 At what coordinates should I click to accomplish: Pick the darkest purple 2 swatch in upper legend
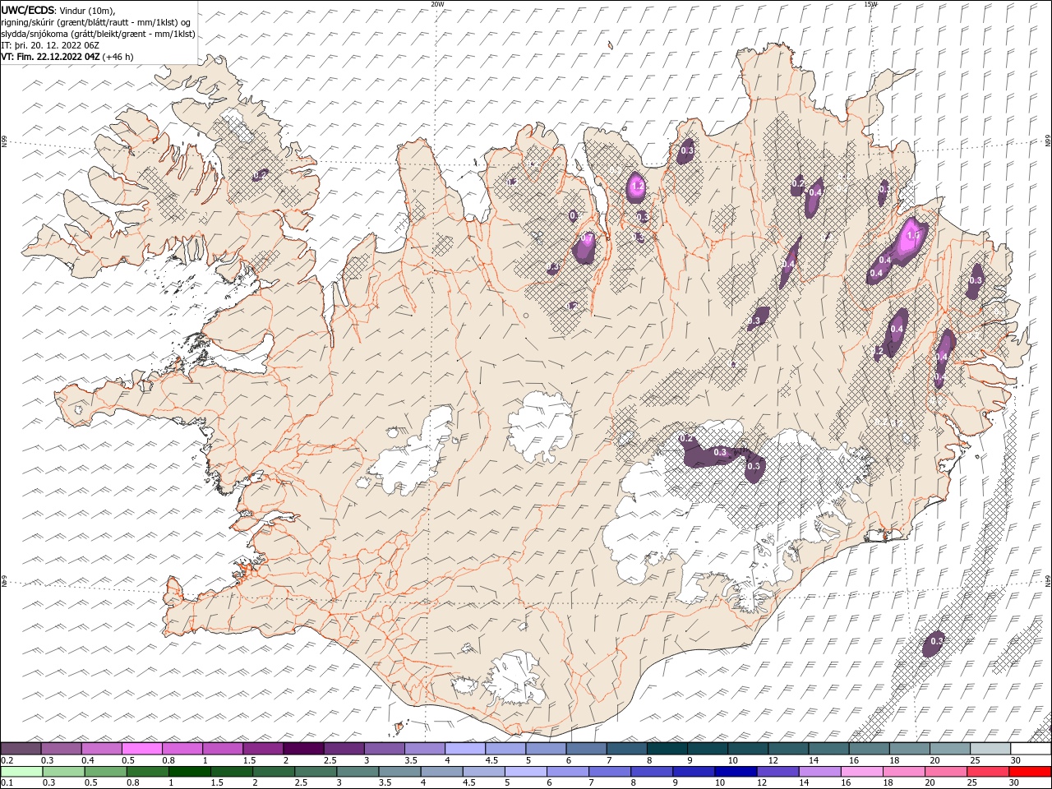(x=303, y=749)
